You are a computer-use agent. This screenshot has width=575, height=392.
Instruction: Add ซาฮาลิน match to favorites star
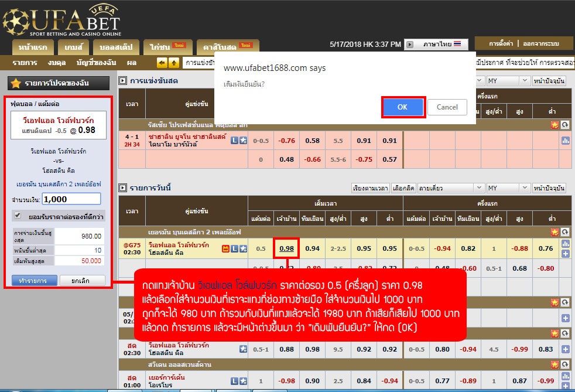pyautogui.click(x=243, y=140)
